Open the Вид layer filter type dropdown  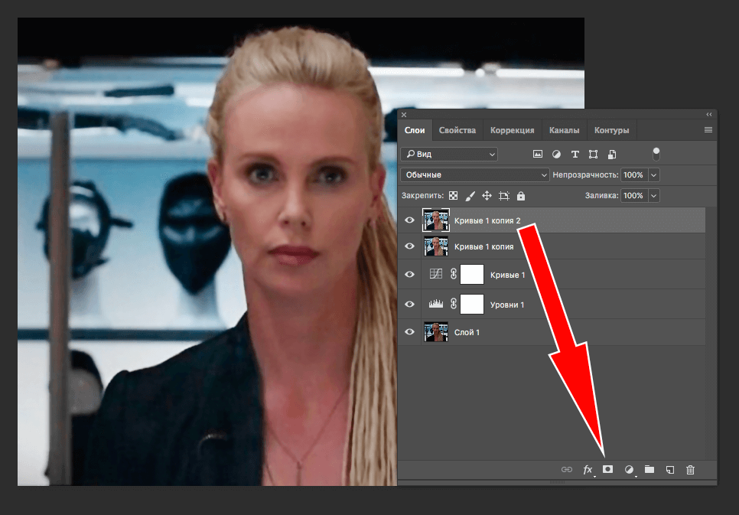[x=449, y=154]
